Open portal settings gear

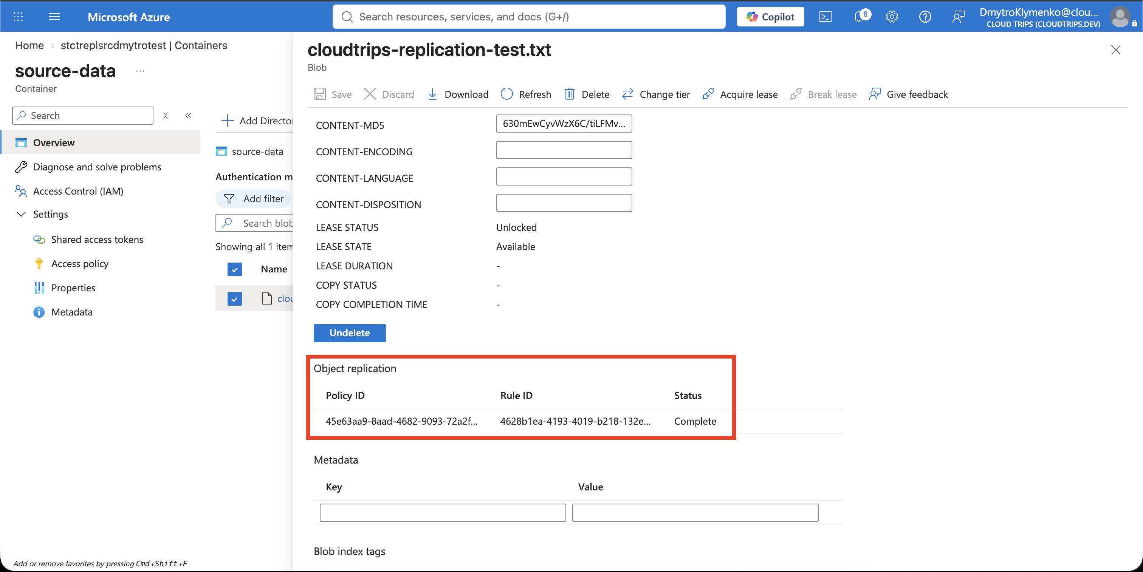[x=892, y=17]
